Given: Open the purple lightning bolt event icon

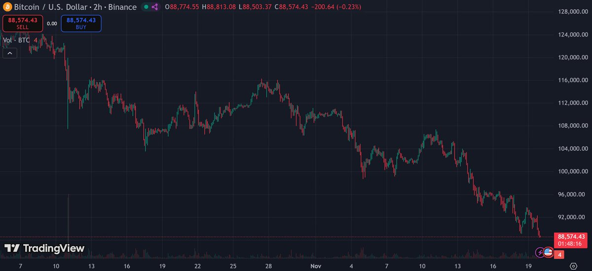Looking at the screenshot, I should [x=540, y=252].
